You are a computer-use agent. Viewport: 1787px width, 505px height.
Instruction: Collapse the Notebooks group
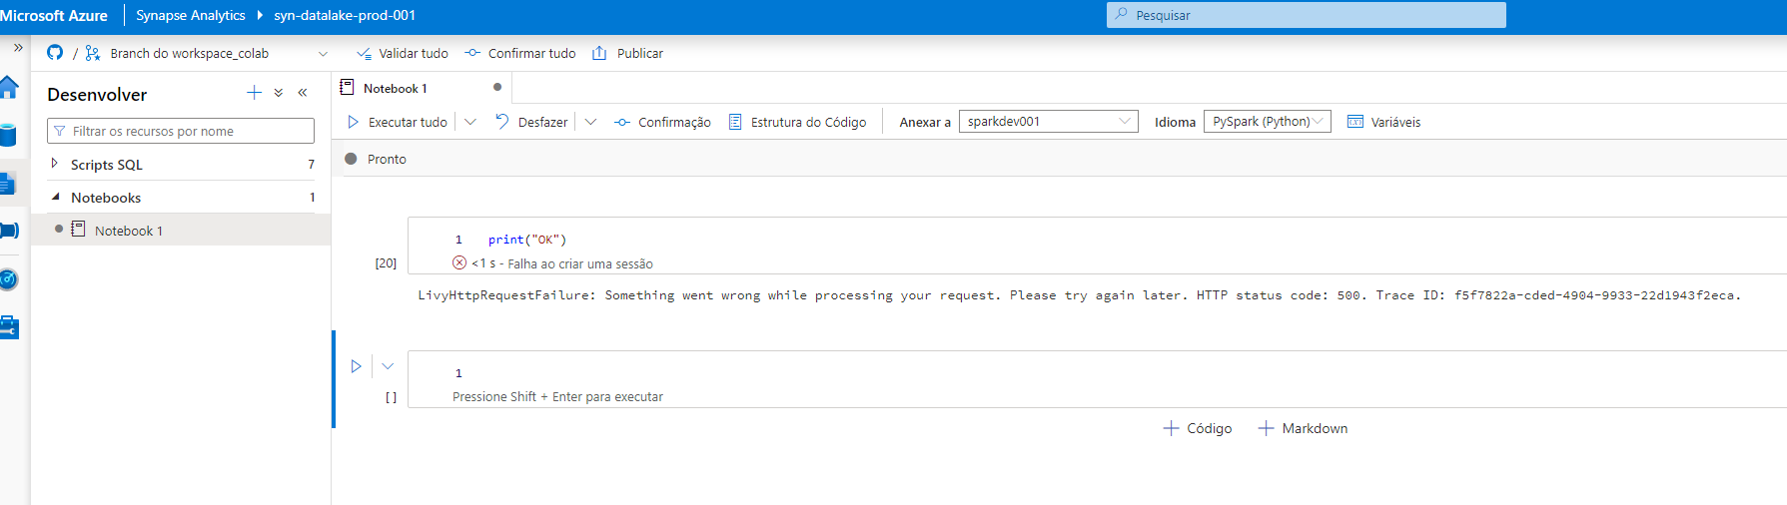pyautogui.click(x=55, y=197)
